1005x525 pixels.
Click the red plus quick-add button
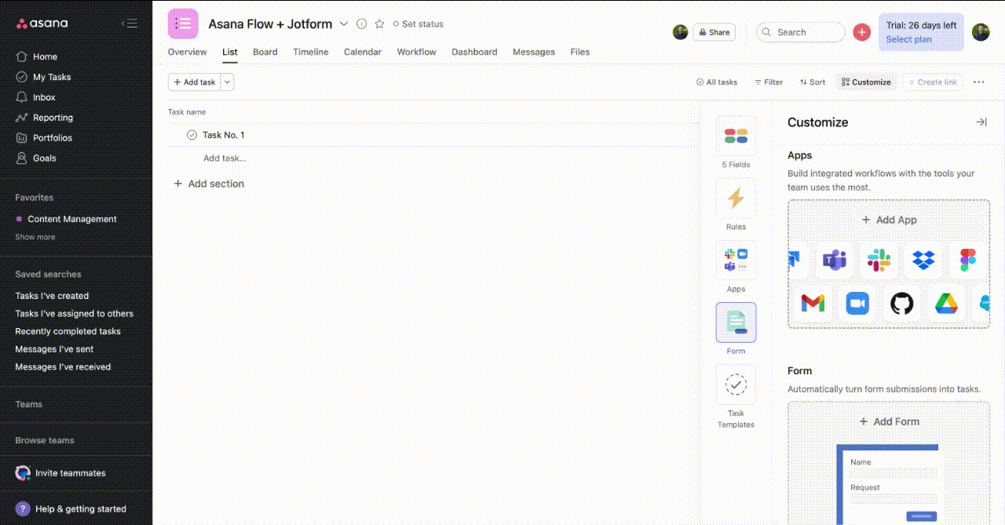(862, 32)
